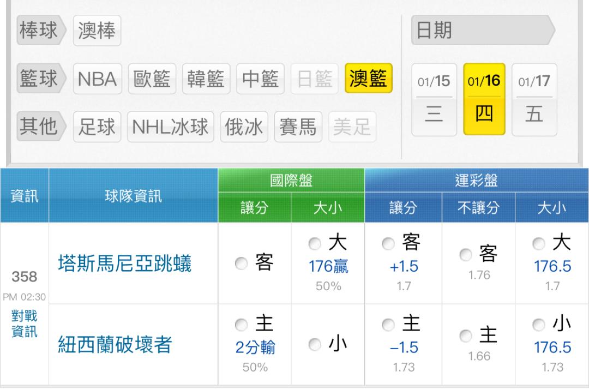Viewport: 589px width, 389px height.
Task: Open the 對戰資訊 matchup link
Action: [25, 324]
